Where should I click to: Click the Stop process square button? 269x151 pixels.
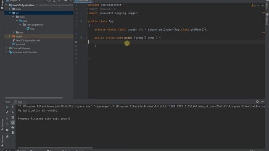7,118
